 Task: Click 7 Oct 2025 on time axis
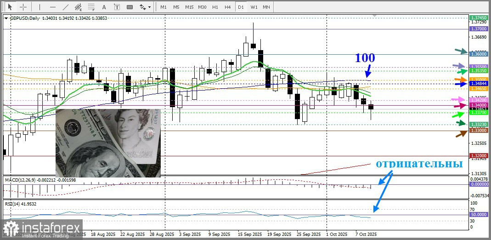pos(366,234)
